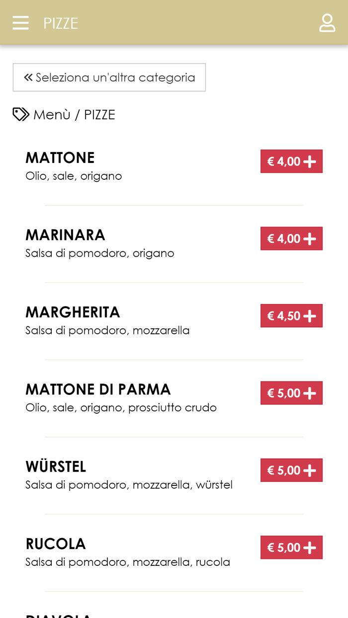Click the RUCOLA pizza name
The image size is (348, 618).
coord(55,543)
